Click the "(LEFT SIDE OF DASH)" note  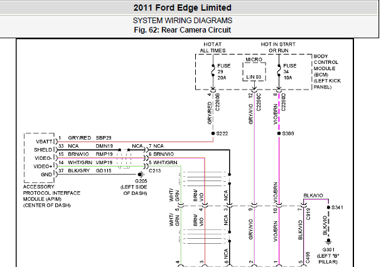(x=134, y=191)
